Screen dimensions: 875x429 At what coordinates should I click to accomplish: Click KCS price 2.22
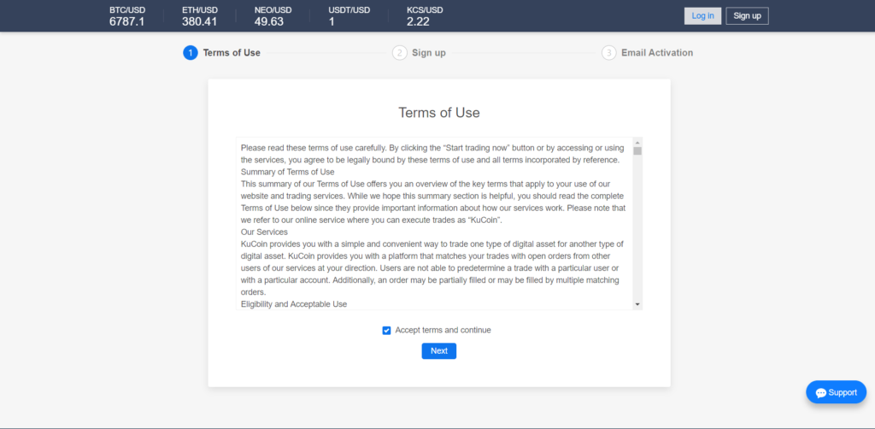tap(418, 21)
